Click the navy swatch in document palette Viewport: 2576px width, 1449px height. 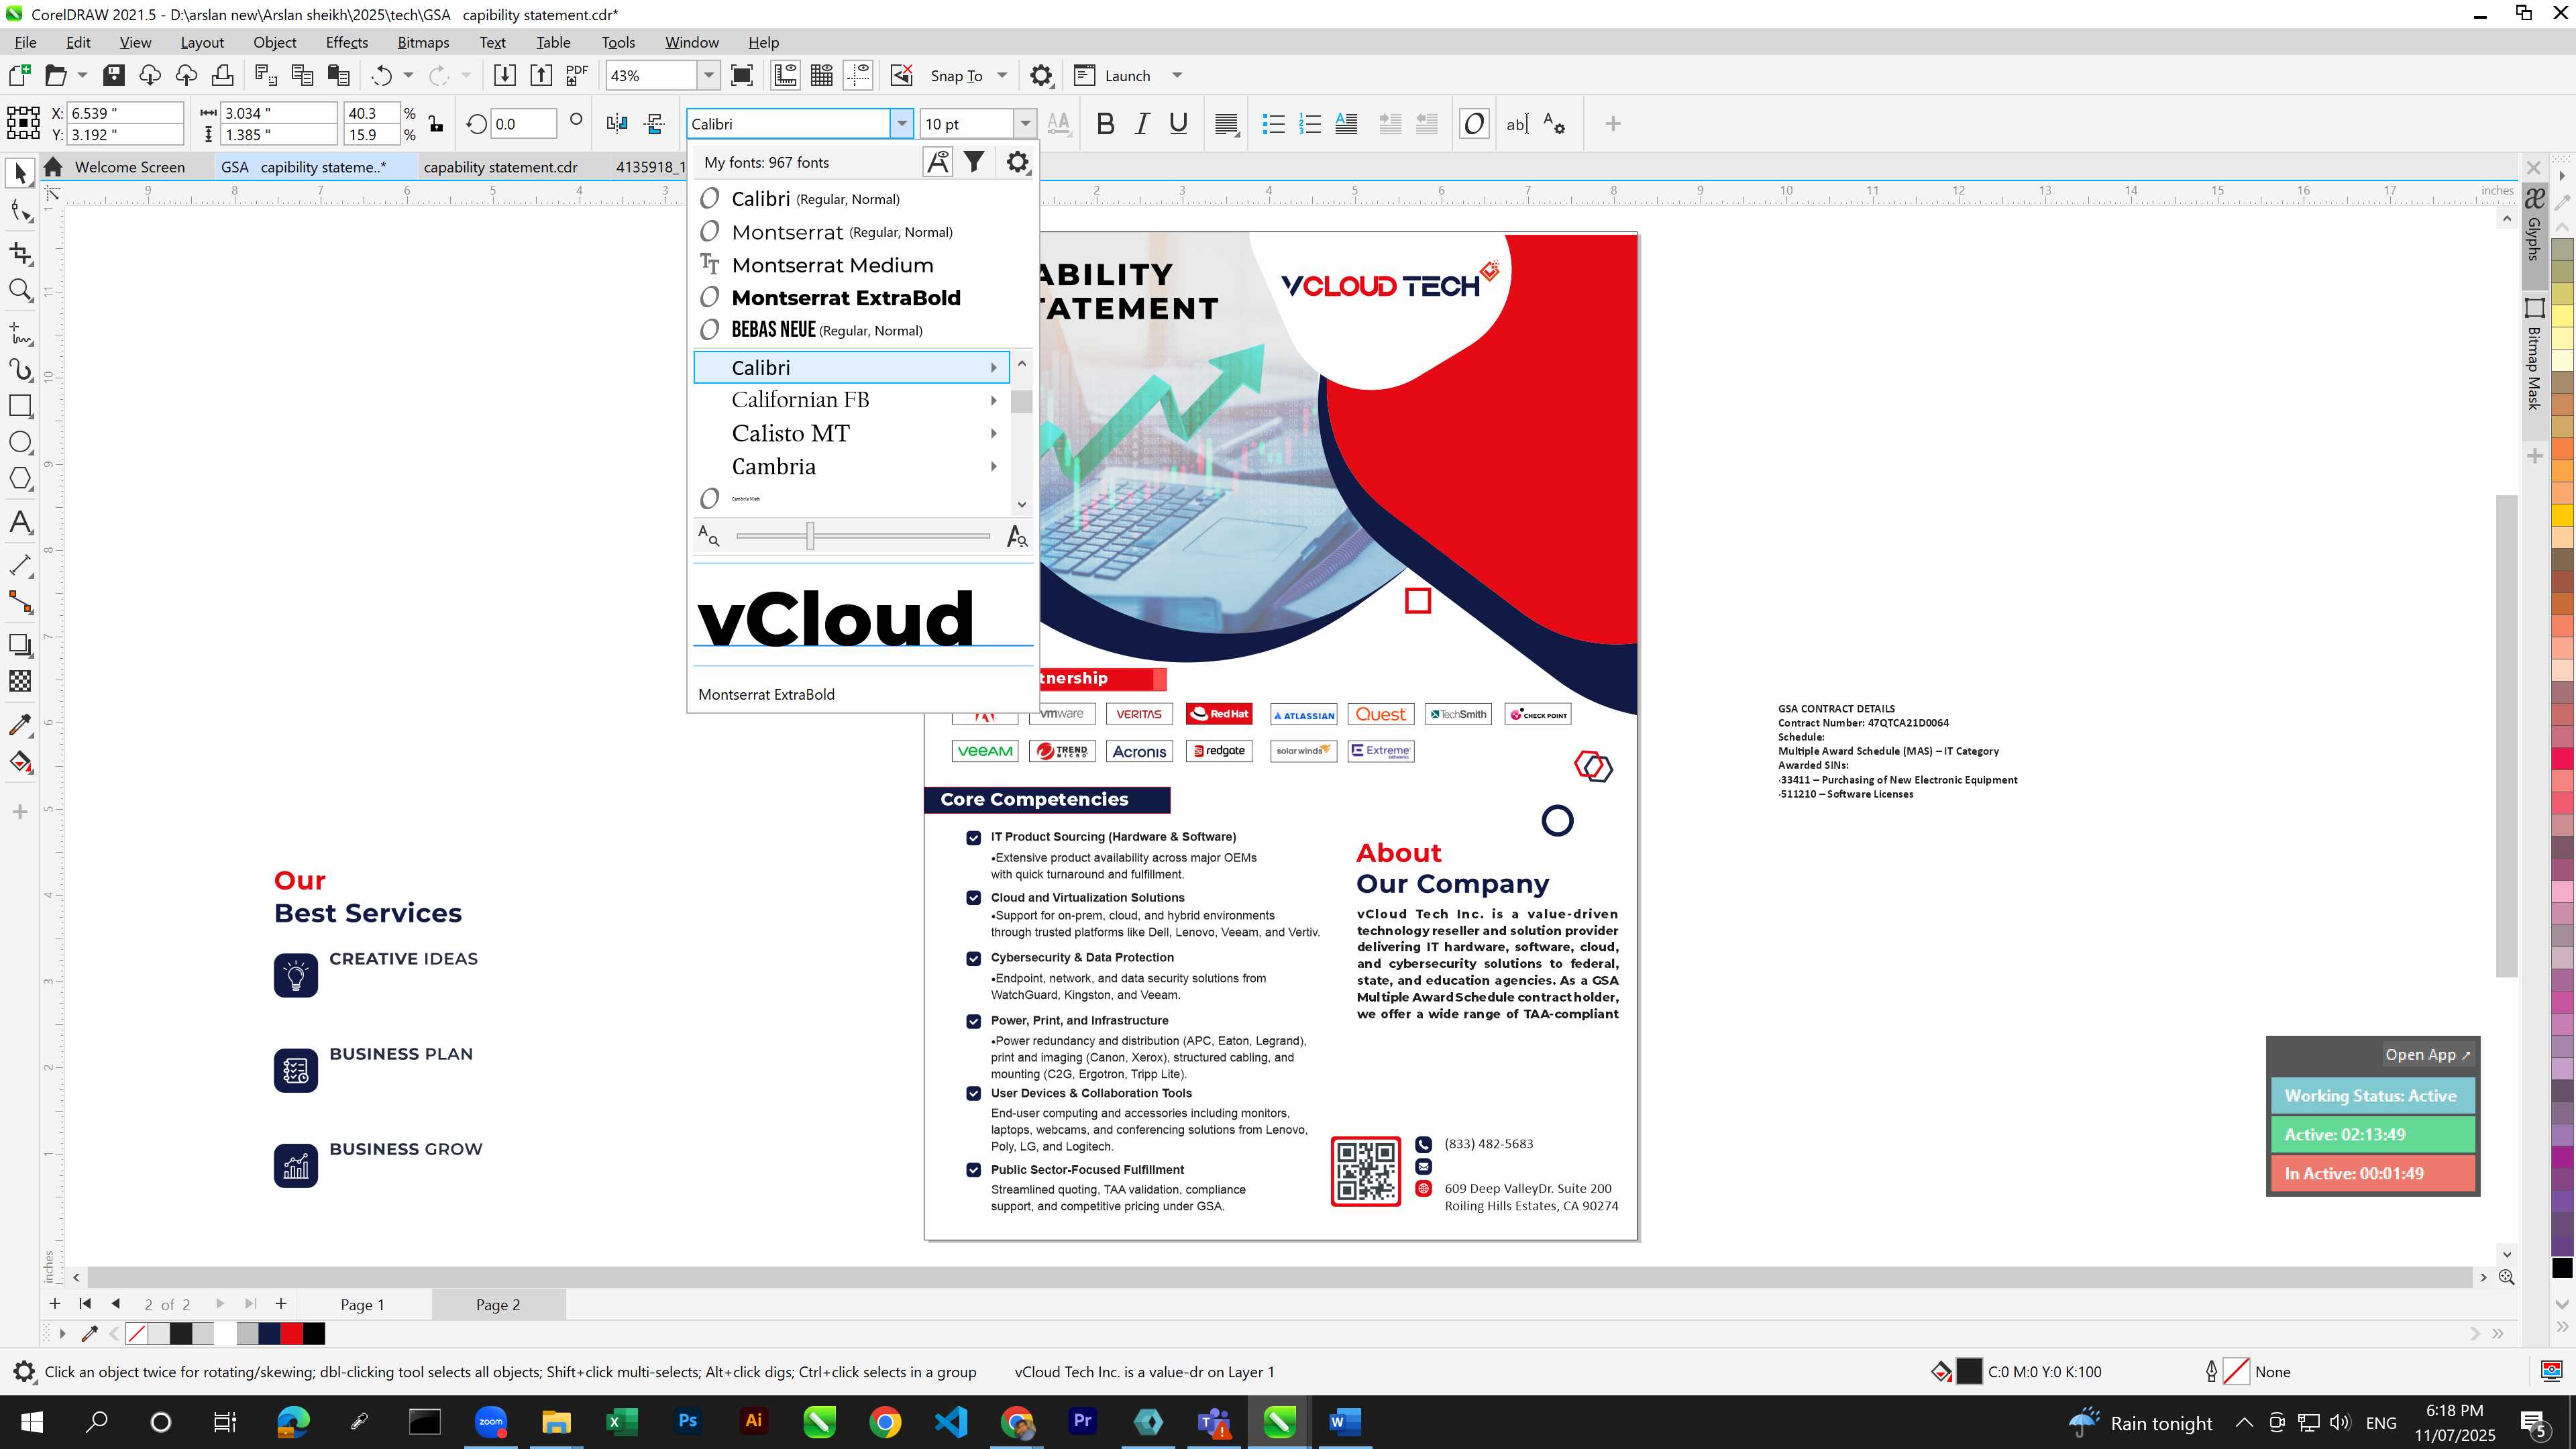269,1333
